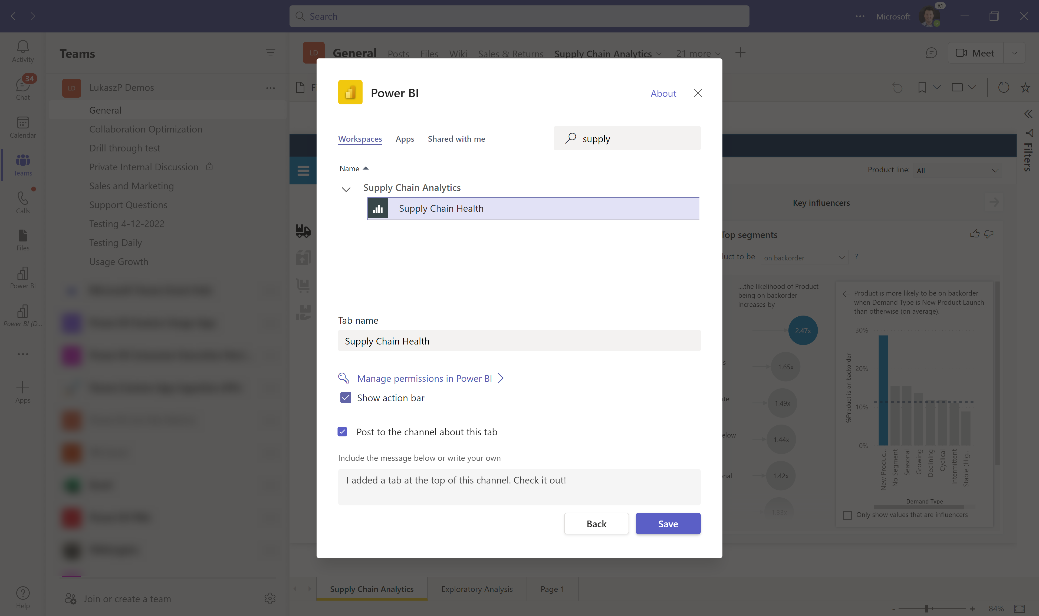Image resolution: width=1039 pixels, height=616 pixels.
Task: Click the Teams list filter icon
Action: pos(271,53)
